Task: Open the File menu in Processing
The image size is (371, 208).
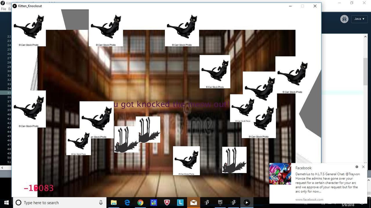Action: [3, 9]
